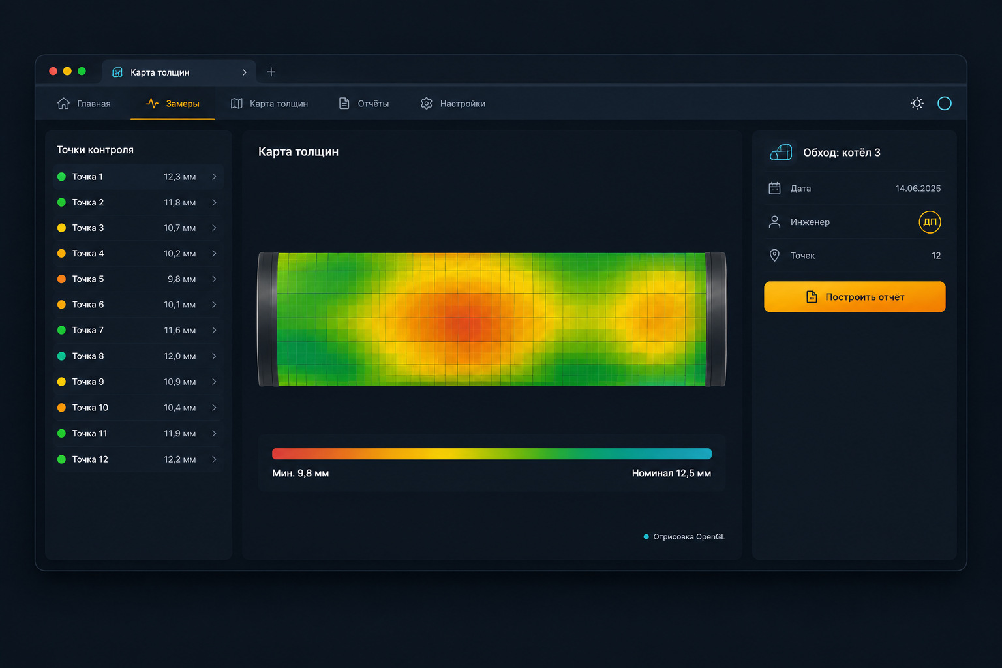This screenshot has width=1002, height=668.
Task: Expand Точка 12 row chevron
Action: [214, 459]
